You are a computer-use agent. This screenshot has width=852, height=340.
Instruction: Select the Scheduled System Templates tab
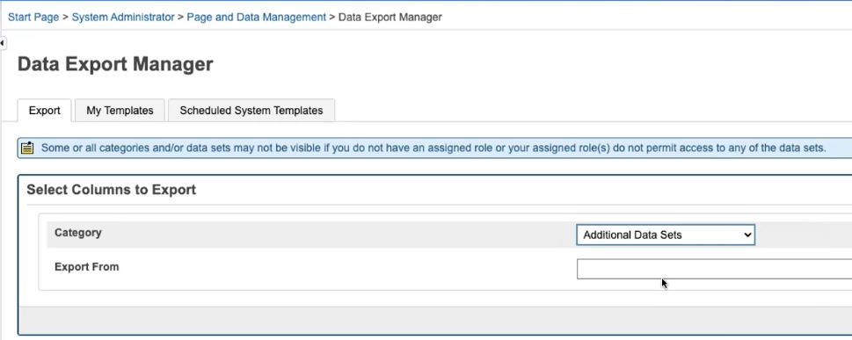click(x=251, y=110)
